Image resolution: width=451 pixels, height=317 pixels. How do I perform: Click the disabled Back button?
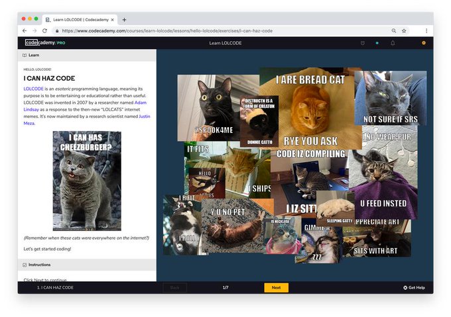pos(175,287)
